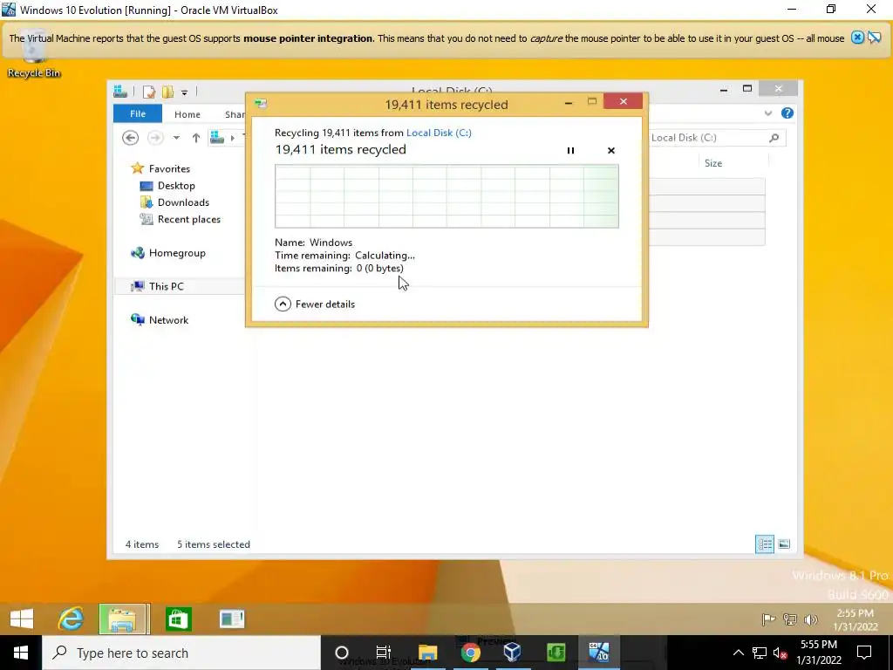Show hidden host tray icons
893x670 pixels.
738,653
